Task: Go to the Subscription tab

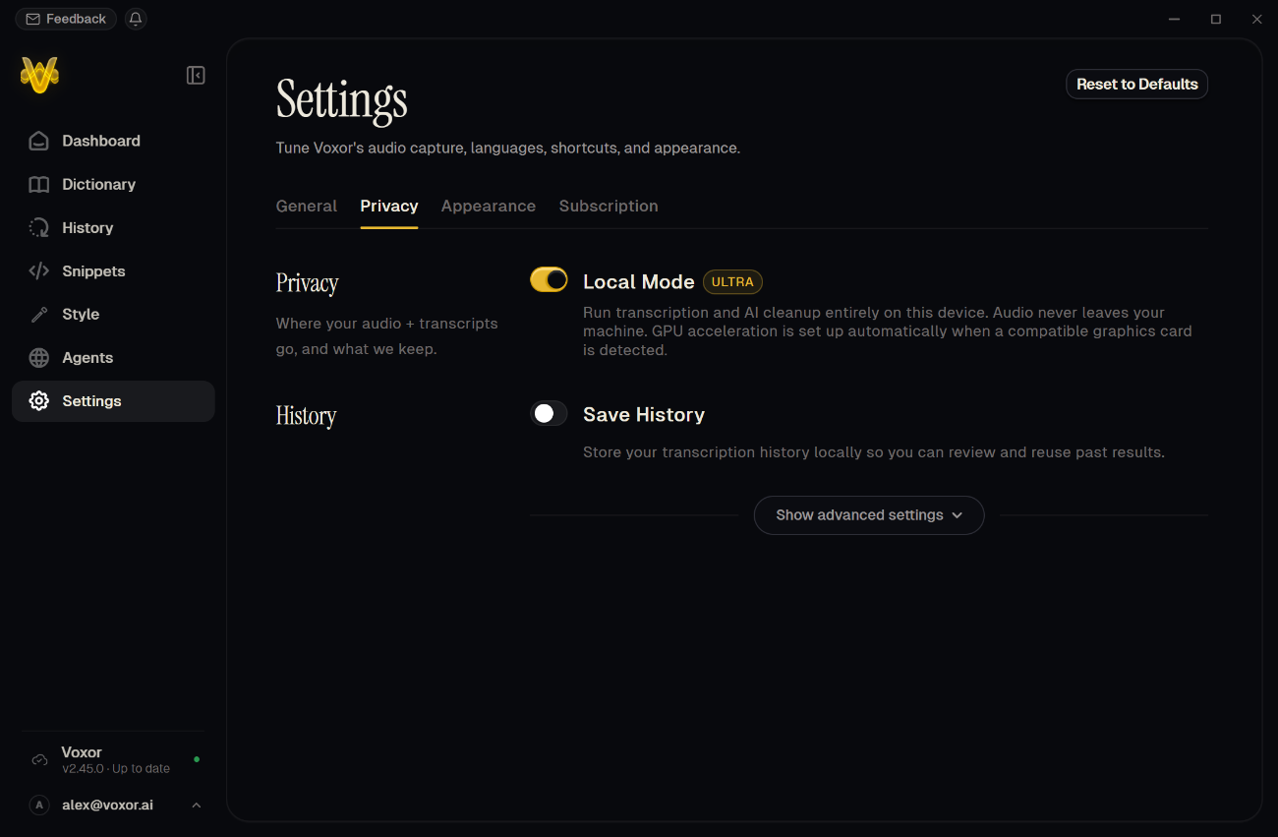Action: 609,206
